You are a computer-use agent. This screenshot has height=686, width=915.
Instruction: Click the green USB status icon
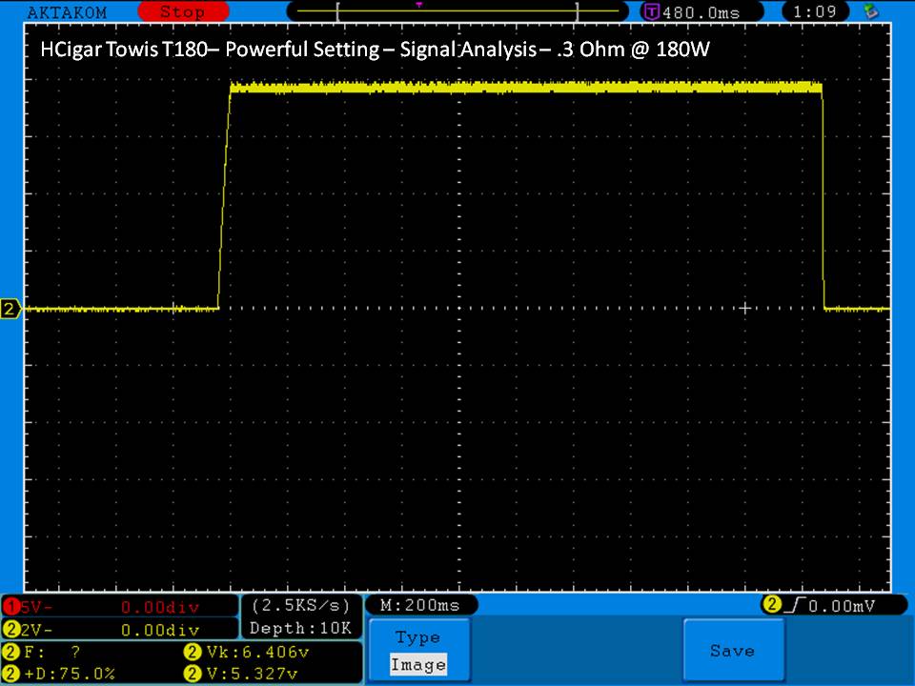pos(869,12)
